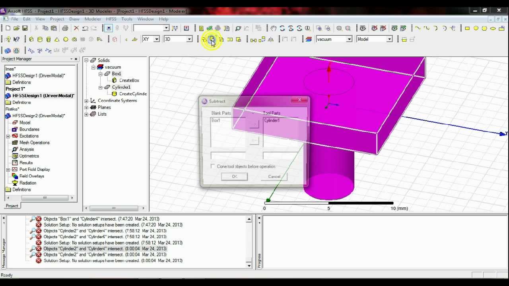Select Box1 in the model tree
The image size is (509, 286).
tap(117, 73)
